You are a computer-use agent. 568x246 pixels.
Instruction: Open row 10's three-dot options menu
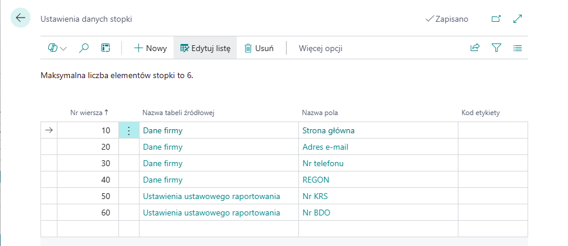pos(129,130)
